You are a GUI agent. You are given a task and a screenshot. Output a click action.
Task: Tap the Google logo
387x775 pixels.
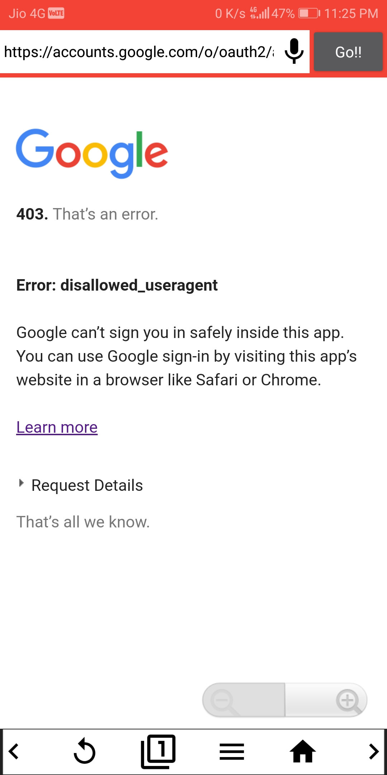pyautogui.click(x=92, y=153)
